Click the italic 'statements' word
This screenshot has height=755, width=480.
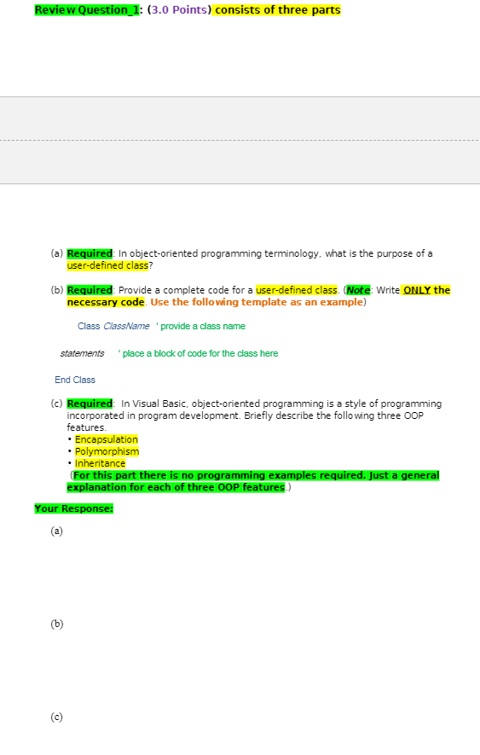click(x=82, y=353)
